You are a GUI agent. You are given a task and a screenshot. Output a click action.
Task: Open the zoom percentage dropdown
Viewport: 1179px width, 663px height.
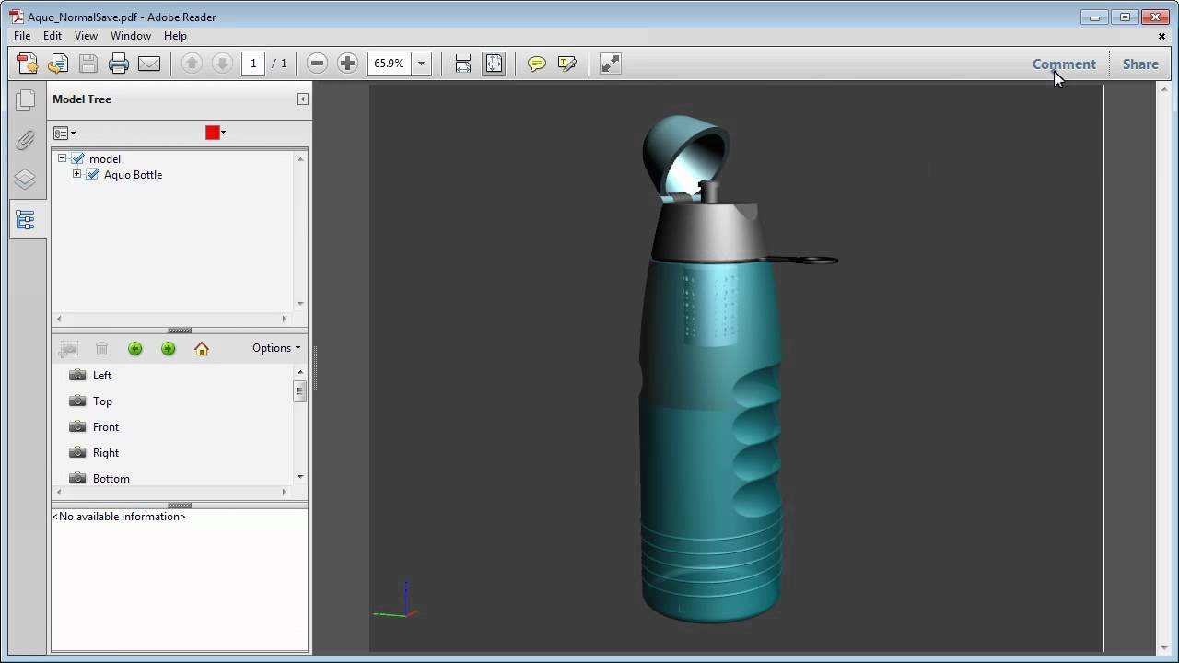(422, 64)
